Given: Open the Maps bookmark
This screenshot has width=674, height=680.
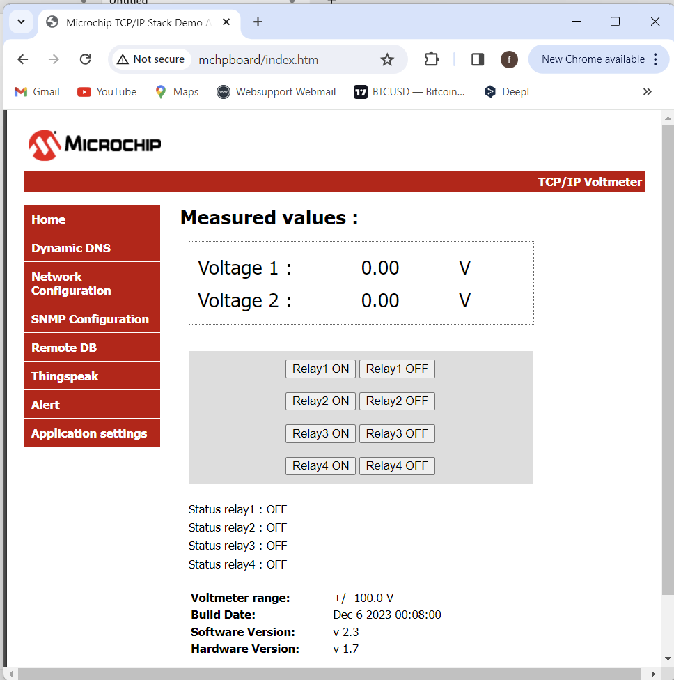Looking at the screenshot, I should pos(177,92).
